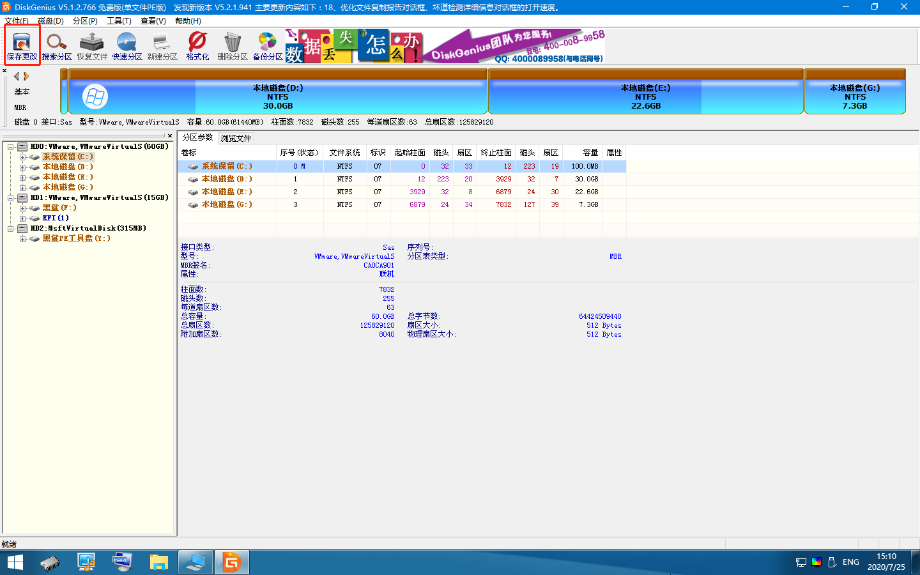Image resolution: width=920 pixels, height=575 pixels.
Task: Click the 终止柱面 column header
Action: pos(496,153)
